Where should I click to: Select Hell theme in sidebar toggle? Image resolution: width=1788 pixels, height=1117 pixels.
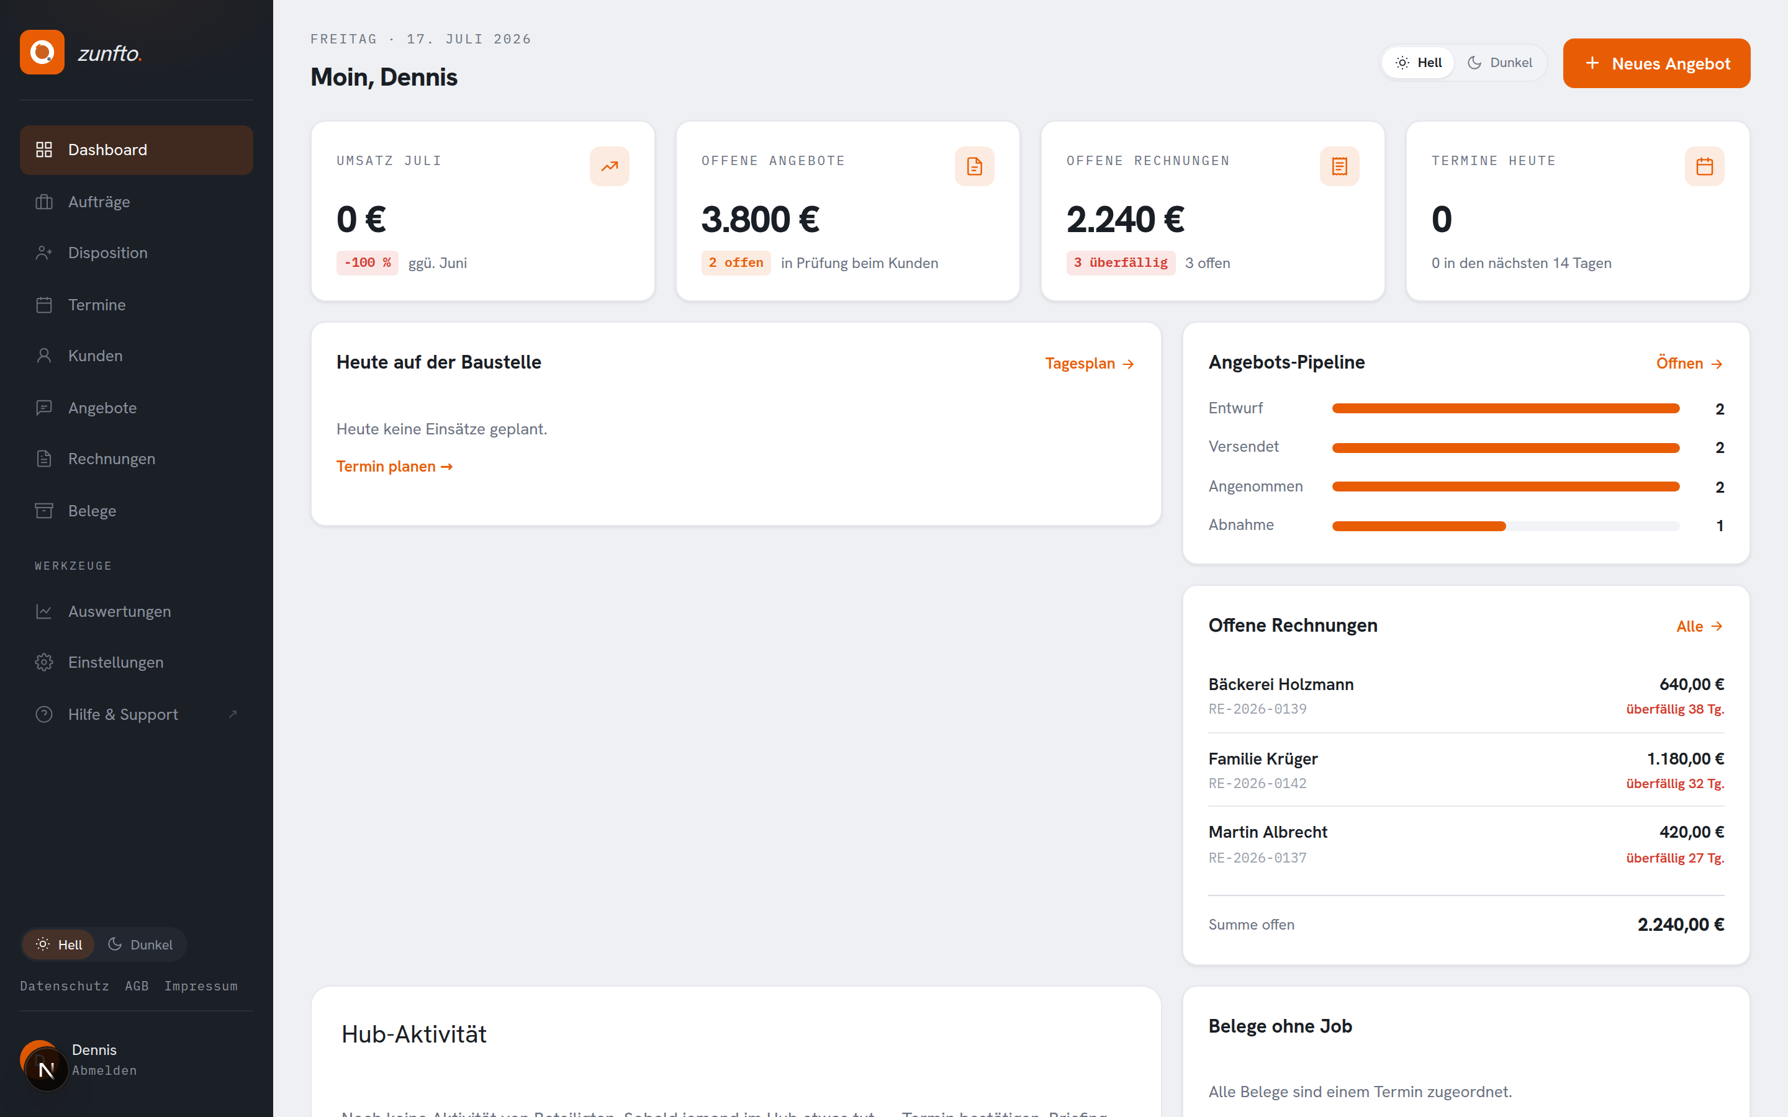(59, 944)
